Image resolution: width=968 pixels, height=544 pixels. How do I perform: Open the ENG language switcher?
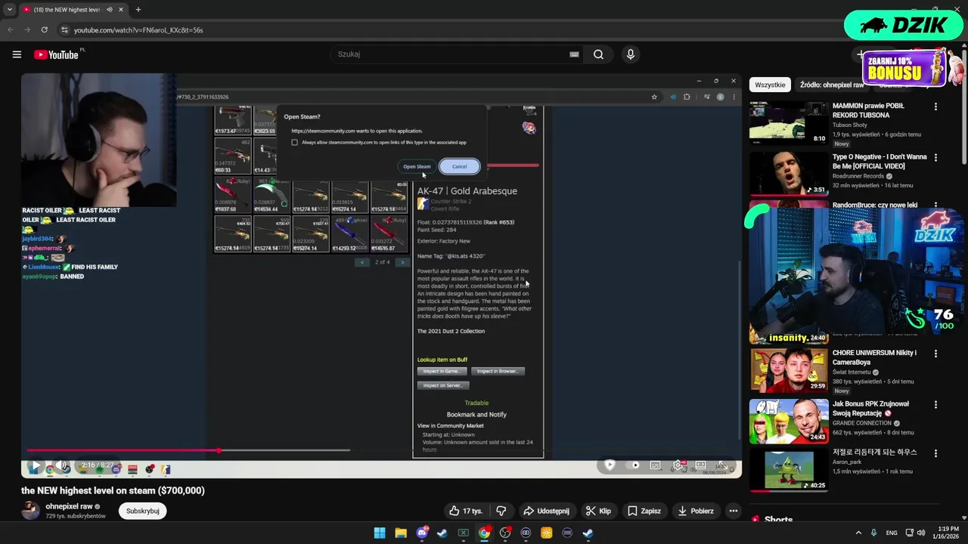[x=892, y=533]
